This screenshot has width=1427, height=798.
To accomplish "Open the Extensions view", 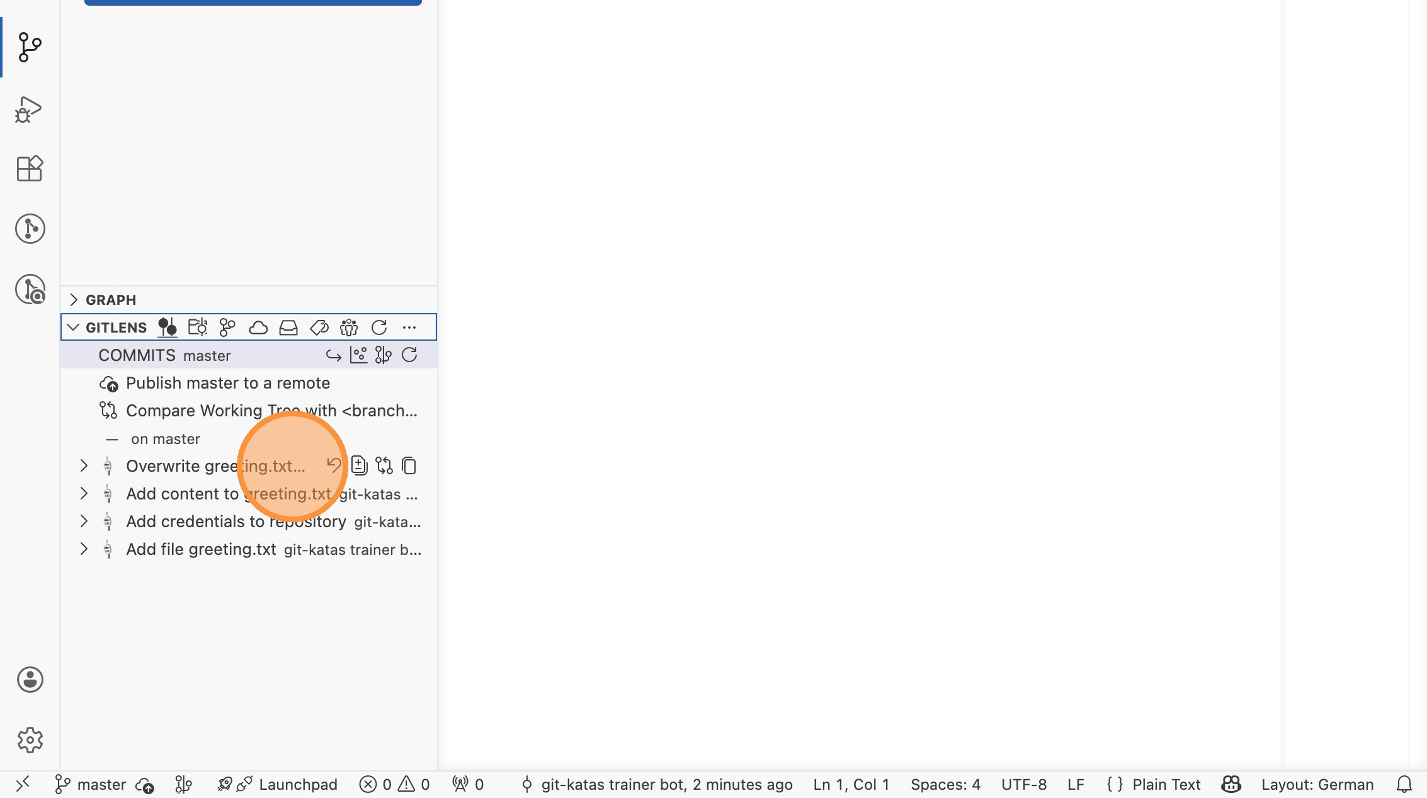I will (x=30, y=169).
